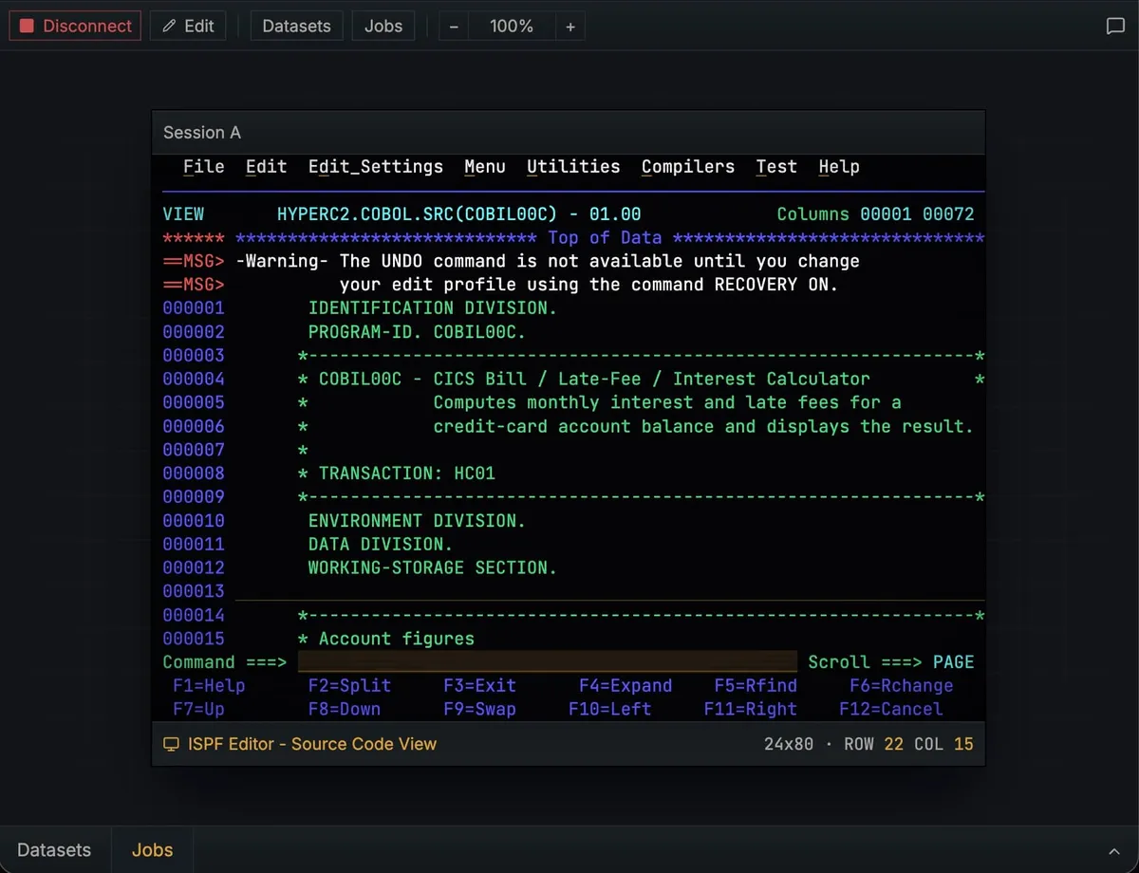
Task: Click the DATA DIVISION. line
Action: pyautogui.click(x=381, y=545)
